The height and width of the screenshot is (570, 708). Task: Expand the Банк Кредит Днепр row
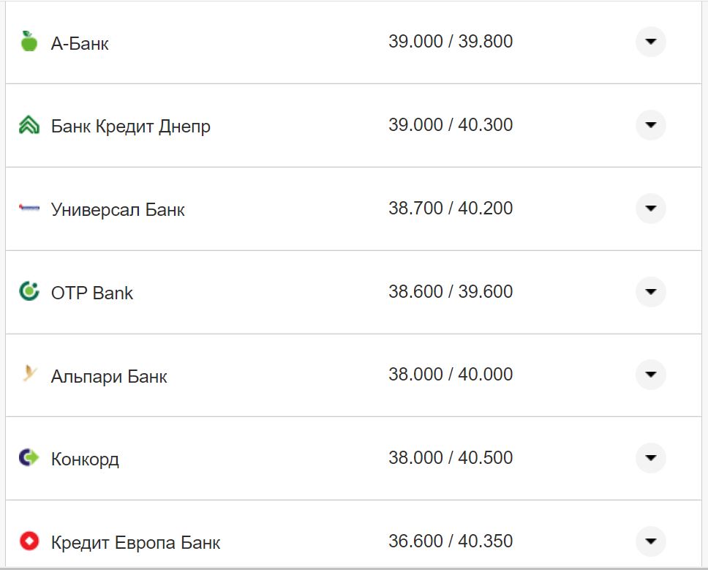tap(650, 125)
